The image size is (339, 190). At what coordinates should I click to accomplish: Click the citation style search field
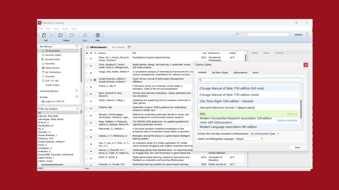[250, 80]
